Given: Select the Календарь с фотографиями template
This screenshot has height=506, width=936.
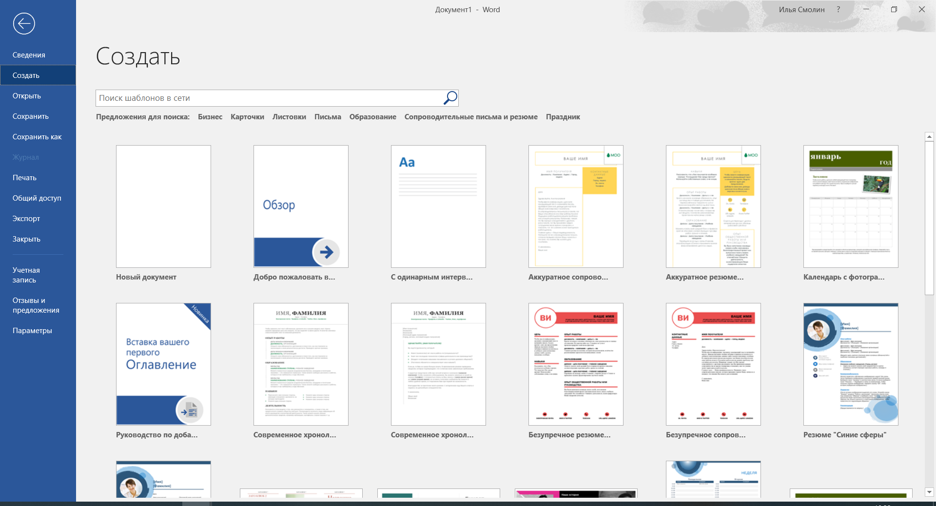Looking at the screenshot, I should 850,206.
